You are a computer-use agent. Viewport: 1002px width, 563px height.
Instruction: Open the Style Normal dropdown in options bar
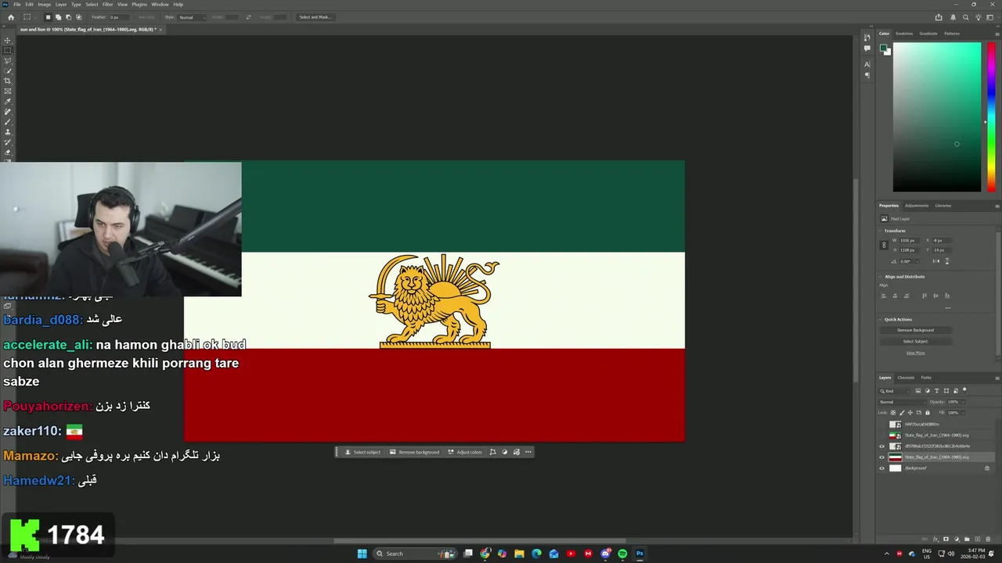pos(192,17)
